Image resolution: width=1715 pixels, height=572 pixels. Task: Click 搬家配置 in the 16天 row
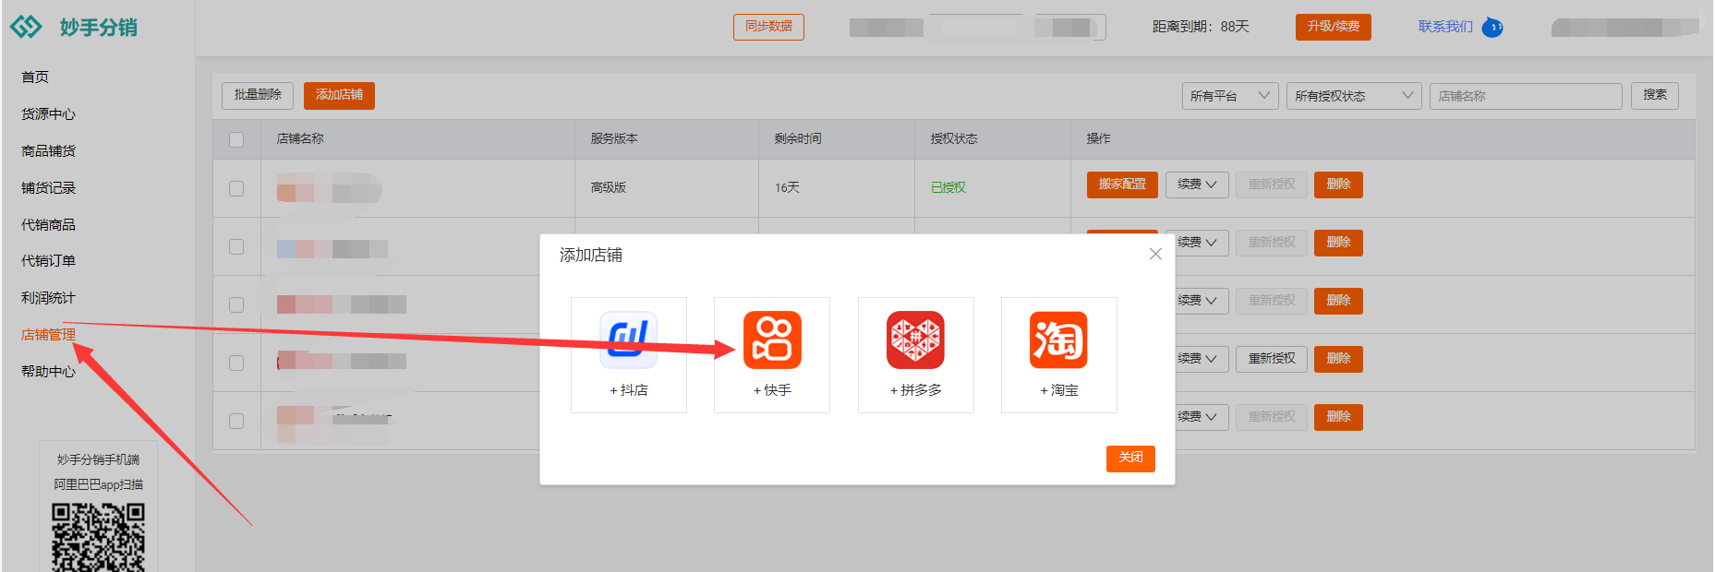click(x=1122, y=185)
